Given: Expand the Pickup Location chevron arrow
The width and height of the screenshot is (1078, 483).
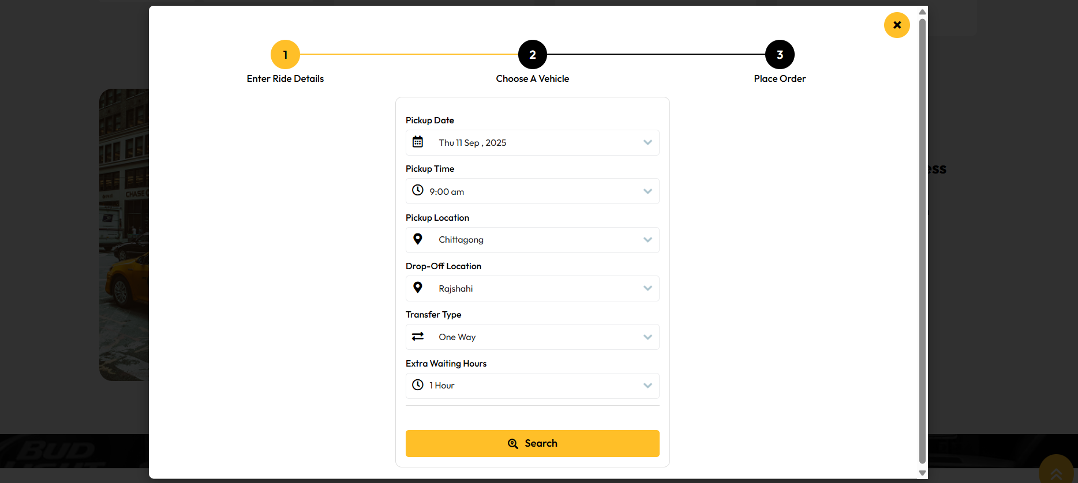Looking at the screenshot, I should pyautogui.click(x=647, y=240).
